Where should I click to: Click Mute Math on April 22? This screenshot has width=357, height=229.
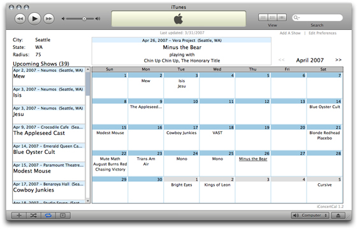point(110,159)
